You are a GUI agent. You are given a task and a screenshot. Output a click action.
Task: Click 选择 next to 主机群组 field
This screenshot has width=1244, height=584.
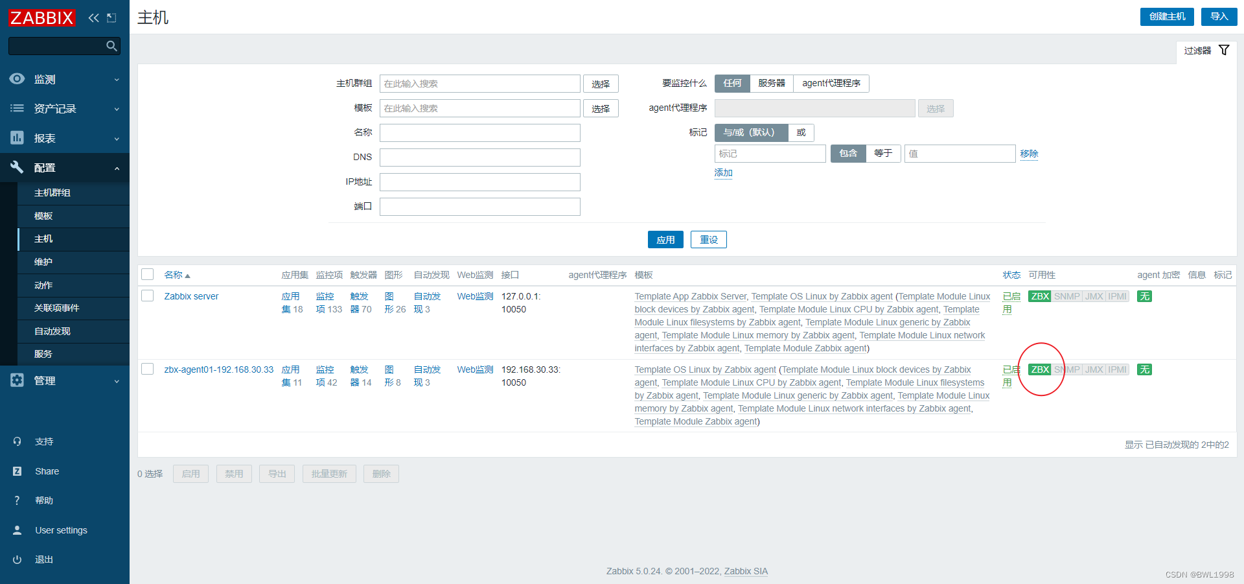(x=601, y=84)
